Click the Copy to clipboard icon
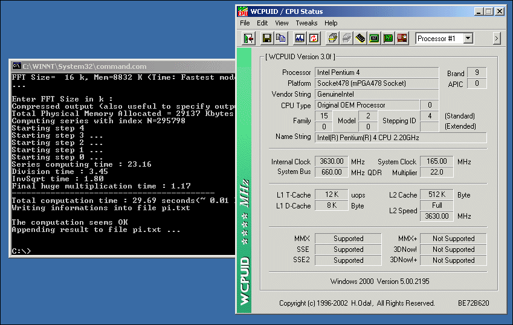 pos(281,39)
